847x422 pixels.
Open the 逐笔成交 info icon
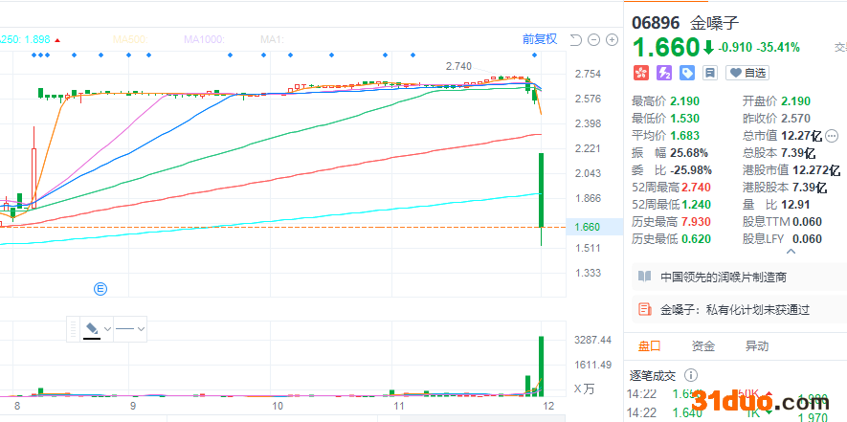[688, 375]
